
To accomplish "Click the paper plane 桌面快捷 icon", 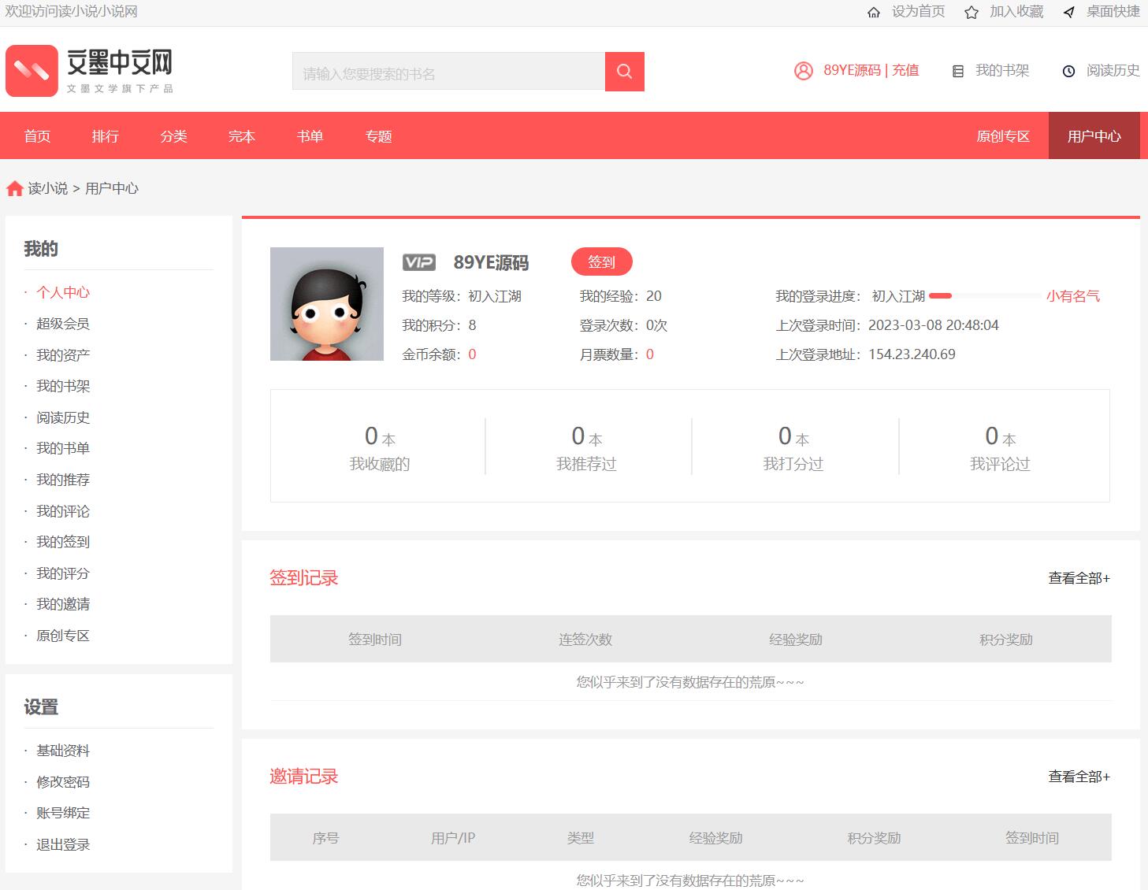I will click(x=1068, y=12).
